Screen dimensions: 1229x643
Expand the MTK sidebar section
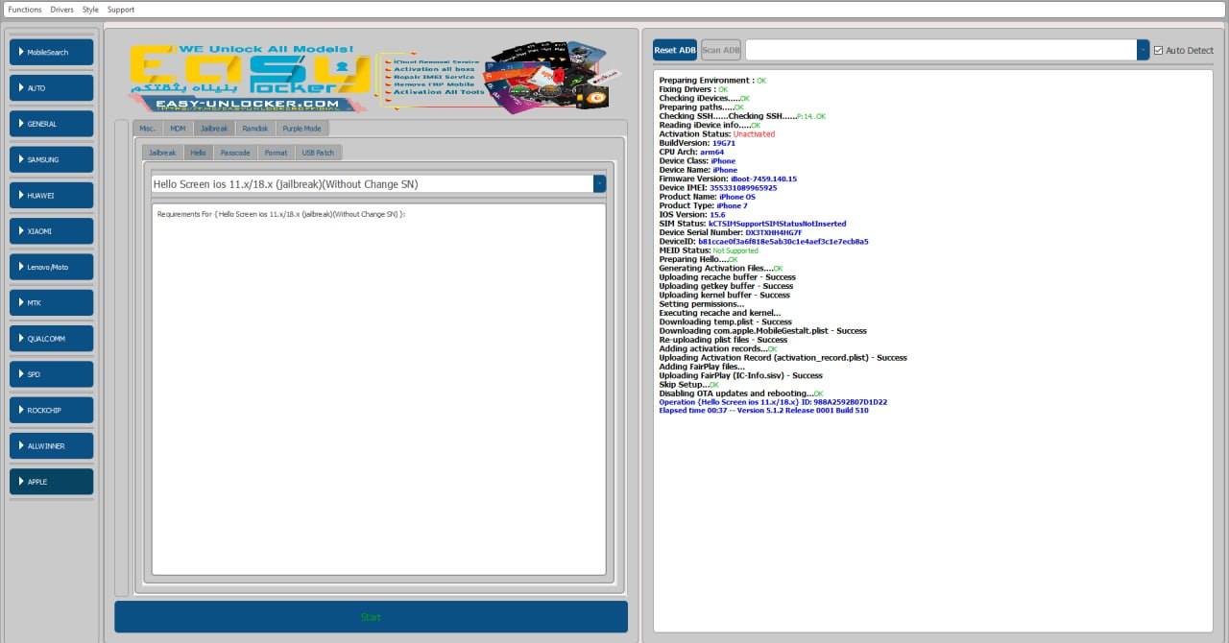click(52, 303)
